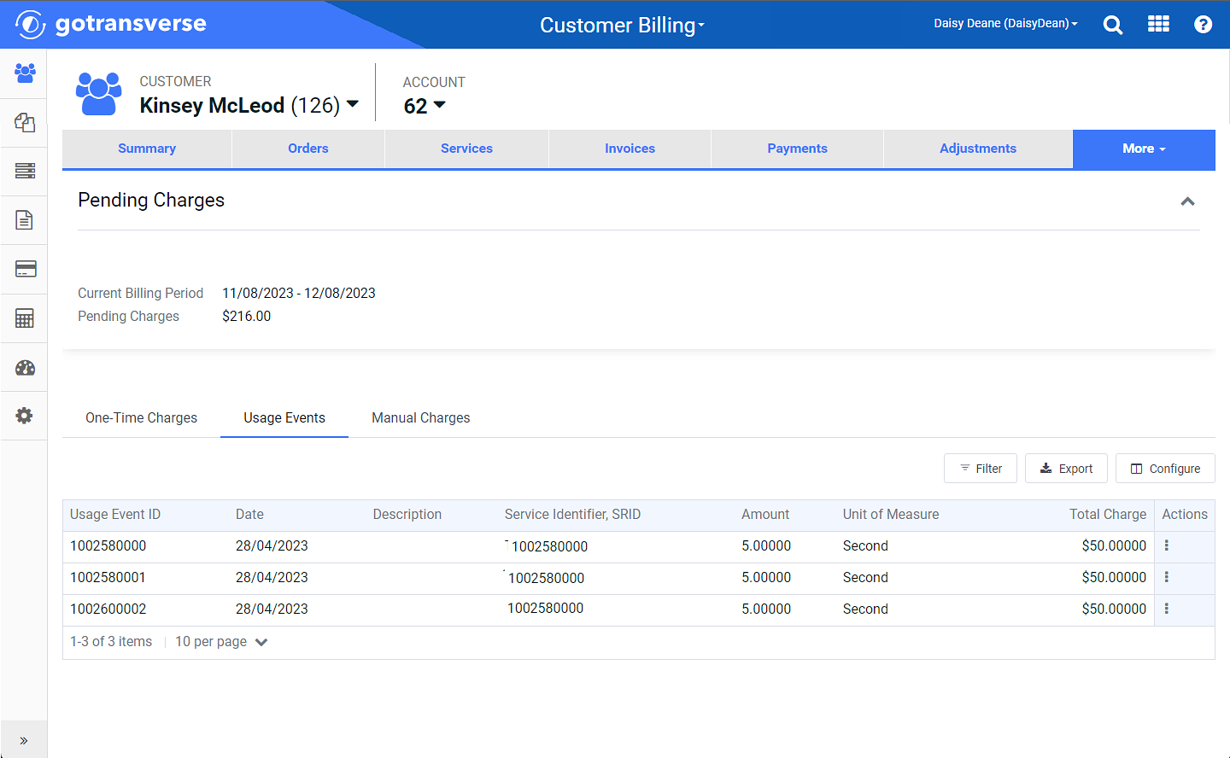This screenshot has height=758, width=1230.
Task: Select usage event ID 1002580001 cell
Action: click(x=108, y=577)
